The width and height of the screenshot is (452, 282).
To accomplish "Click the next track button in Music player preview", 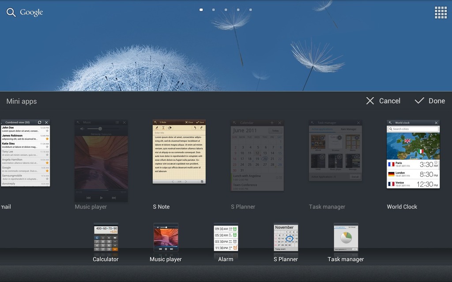I will [x=114, y=198].
